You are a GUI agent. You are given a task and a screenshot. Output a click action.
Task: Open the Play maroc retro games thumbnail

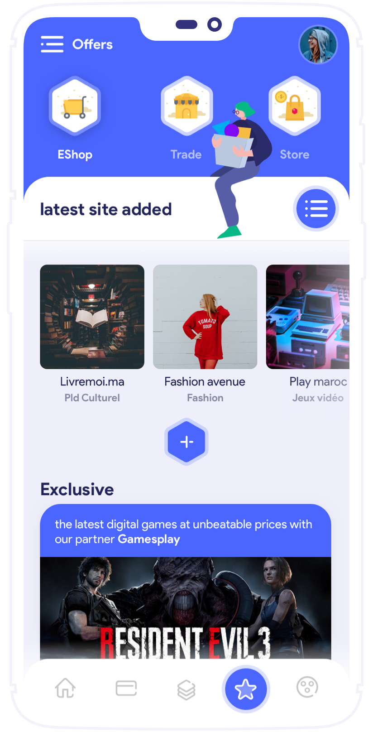(x=308, y=317)
